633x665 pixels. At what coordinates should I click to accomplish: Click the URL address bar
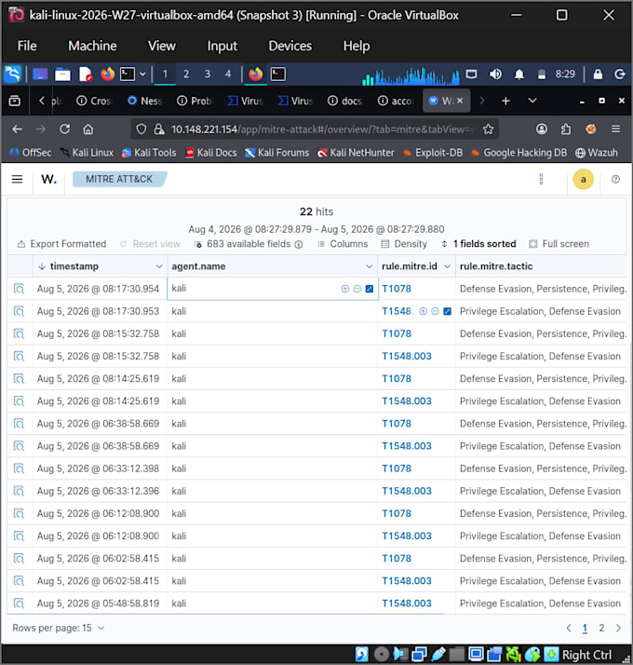coord(315,129)
